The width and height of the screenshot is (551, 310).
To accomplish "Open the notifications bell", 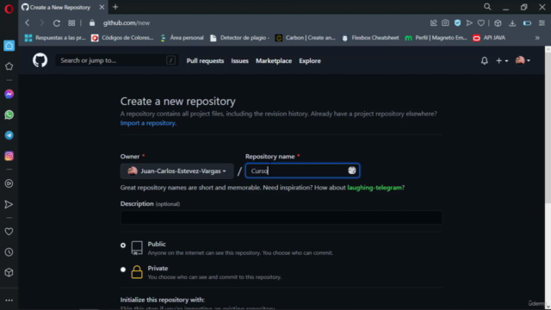I will coord(484,60).
